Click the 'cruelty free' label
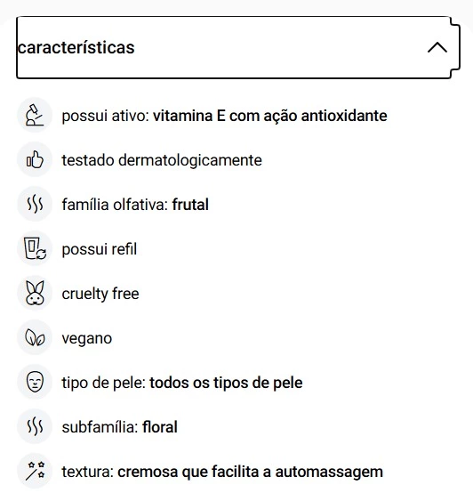Viewport: 473px width, 493px height. click(100, 294)
